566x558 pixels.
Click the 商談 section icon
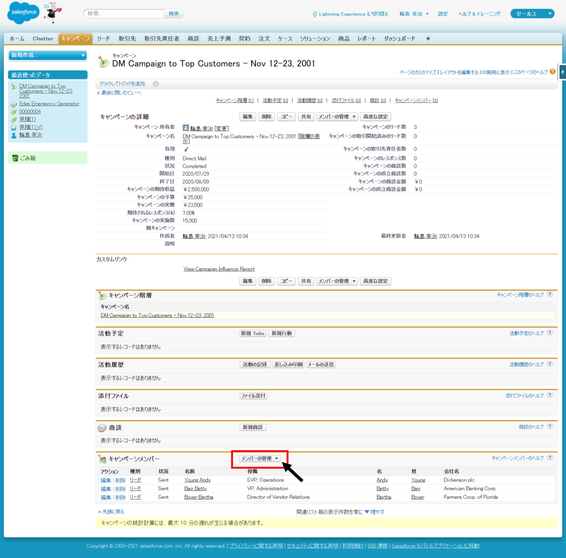(x=102, y=428)
